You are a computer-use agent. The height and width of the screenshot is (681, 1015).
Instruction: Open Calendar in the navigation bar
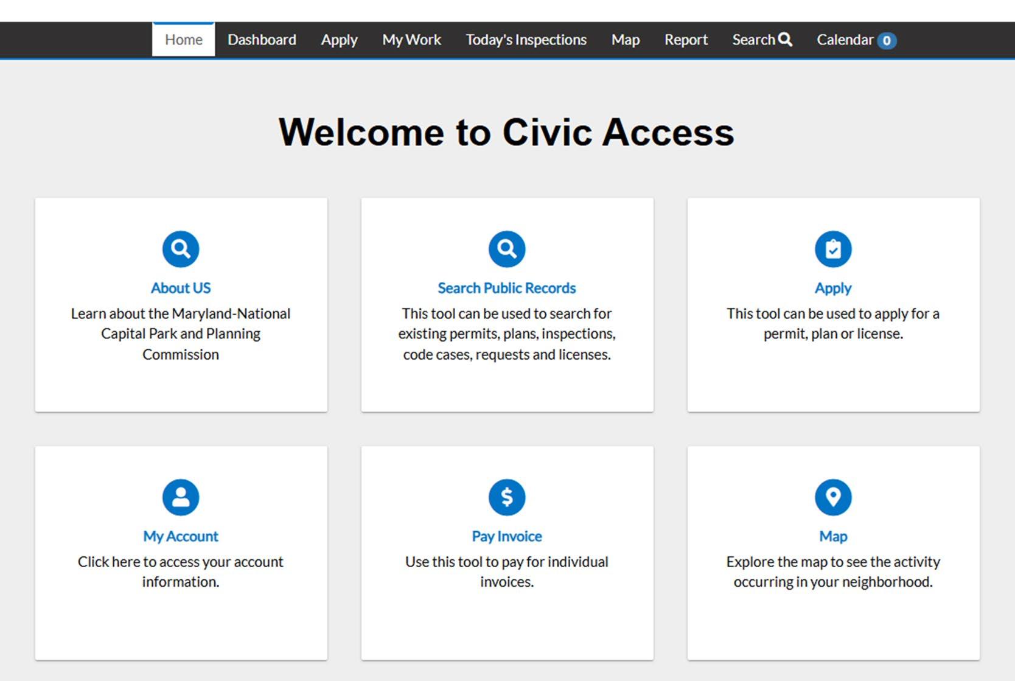(x=856, y=40)
